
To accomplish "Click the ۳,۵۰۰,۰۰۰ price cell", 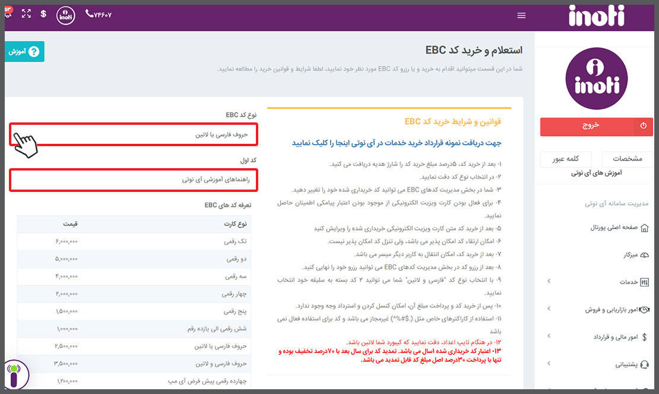I will [66, 364].
